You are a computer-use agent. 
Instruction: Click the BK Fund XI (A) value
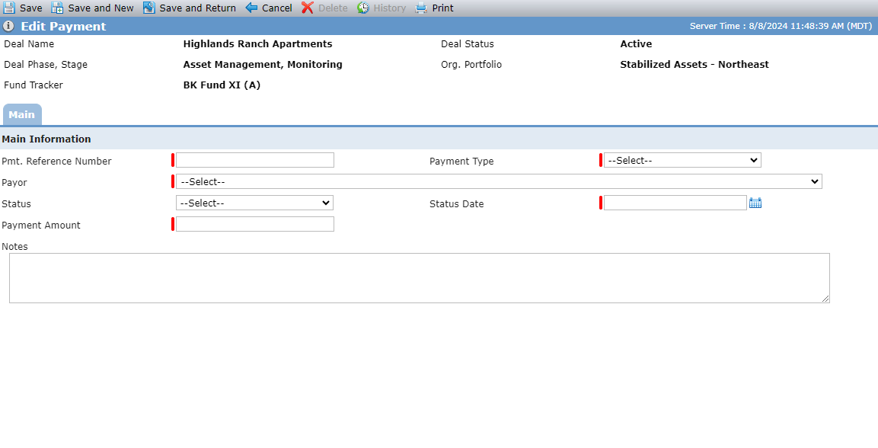coord(222,85)
